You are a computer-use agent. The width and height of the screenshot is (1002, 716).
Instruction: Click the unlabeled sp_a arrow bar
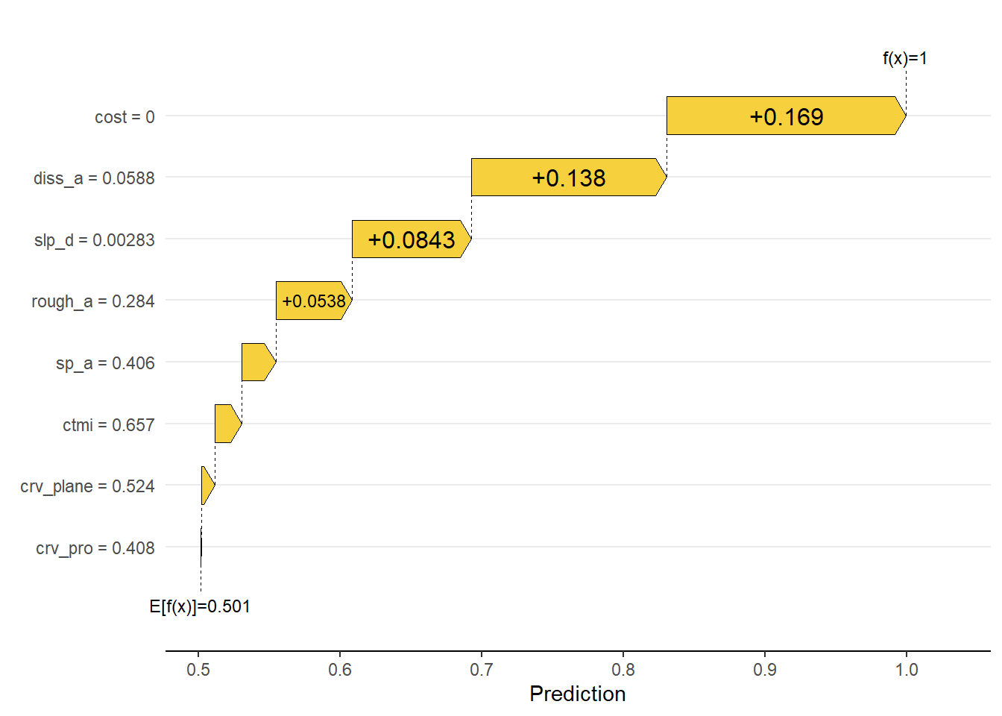point(257,362)
